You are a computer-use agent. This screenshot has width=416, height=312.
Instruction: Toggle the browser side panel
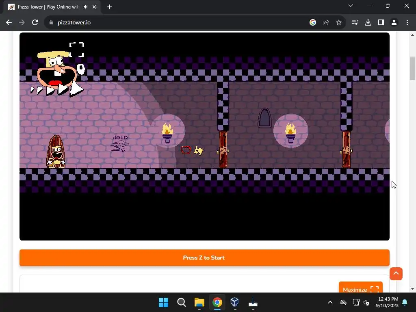pyautogui.click(x=381, y=23)
